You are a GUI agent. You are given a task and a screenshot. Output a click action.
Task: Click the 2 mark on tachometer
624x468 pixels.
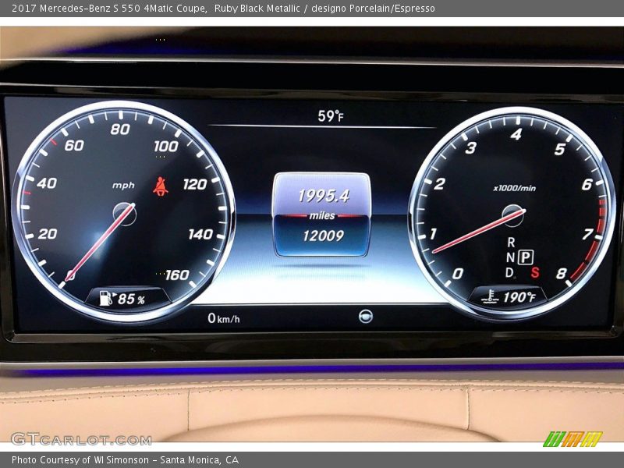[440, 184]
